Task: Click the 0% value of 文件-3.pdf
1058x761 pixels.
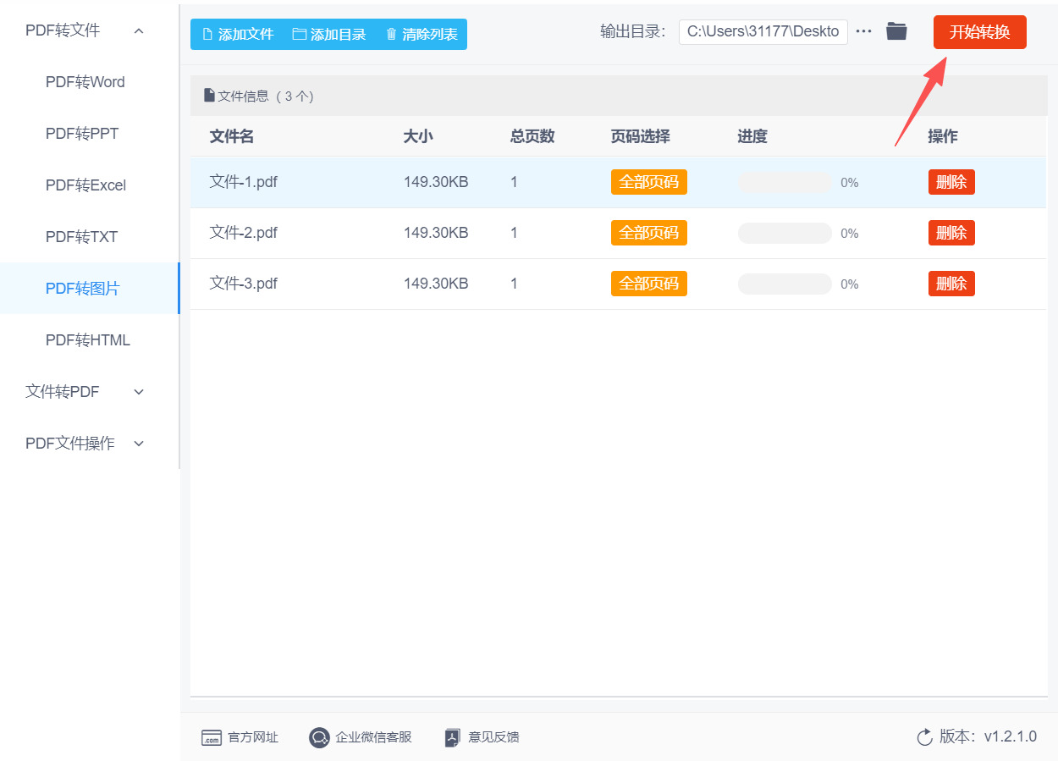Action: pos(850,284)
